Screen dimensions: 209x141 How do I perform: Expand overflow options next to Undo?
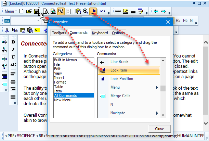pyautogui.click(x=108, y=13)
